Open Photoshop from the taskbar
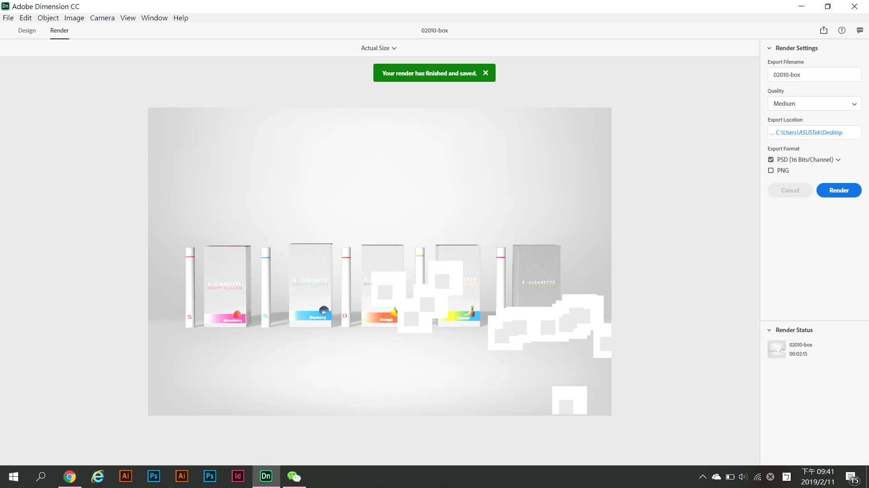 click(x=153, y=476)
